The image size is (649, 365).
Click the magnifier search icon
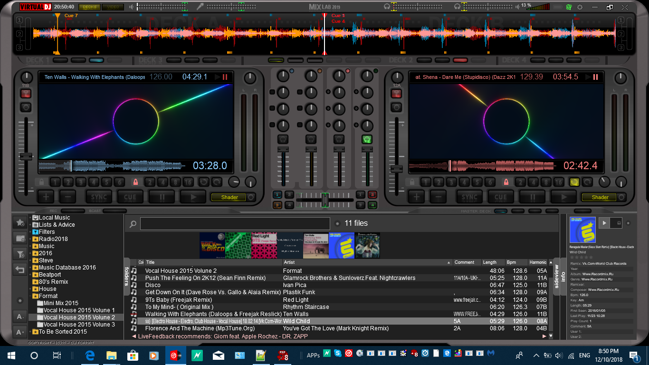(133, 224)
